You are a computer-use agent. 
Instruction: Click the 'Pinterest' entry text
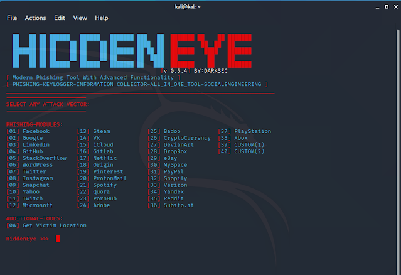coord(108,171)
